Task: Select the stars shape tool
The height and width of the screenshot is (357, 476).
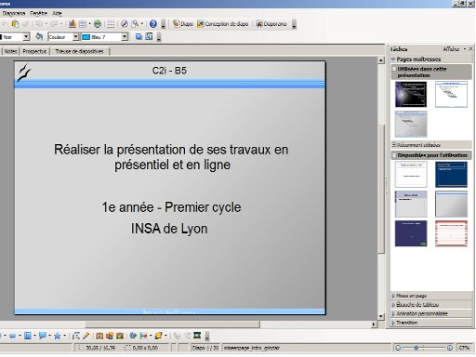Action: (x=58, y=336)
